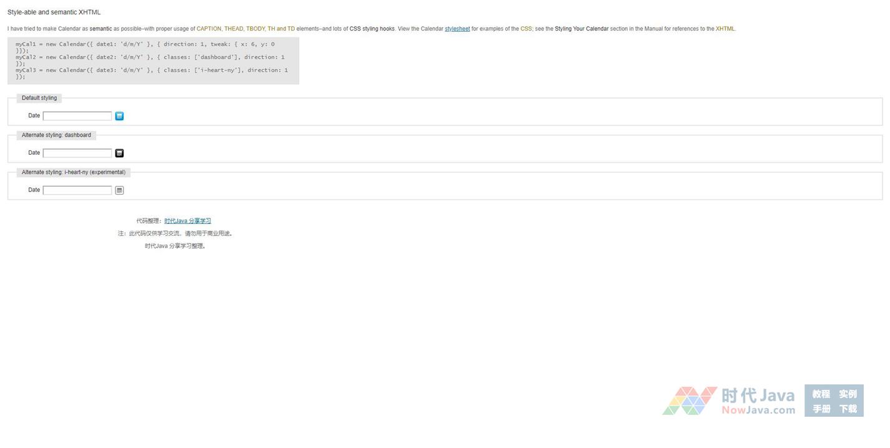The height and width of the screenshot is (448, 890).
Task: Click the Default styling legend label
Action: tap(39, 98)
